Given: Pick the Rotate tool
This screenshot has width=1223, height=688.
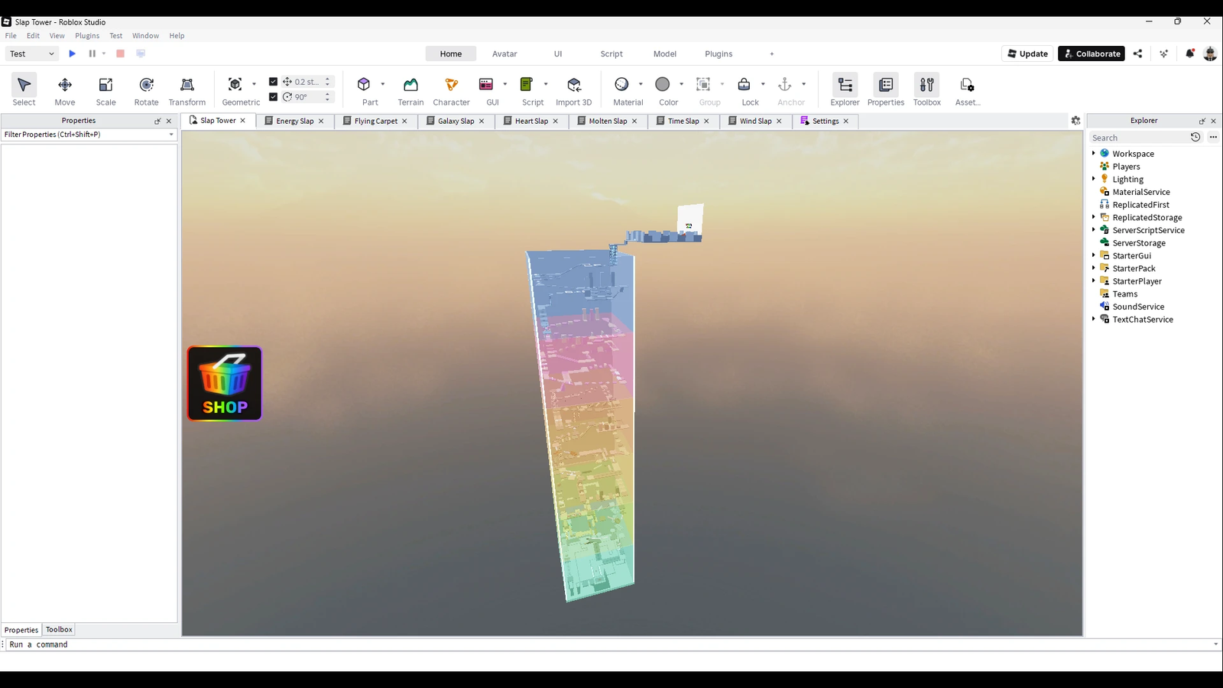Looking at the screenshot, I should point(146,90).
